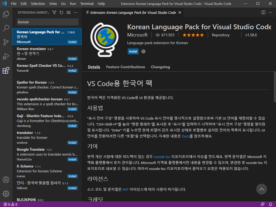
Task: Open extension manage gear beside Install
Action: tap(143, 51)
